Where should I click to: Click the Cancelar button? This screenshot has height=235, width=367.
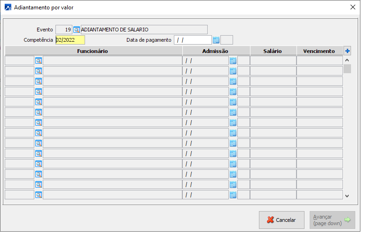tap(281, 220)
